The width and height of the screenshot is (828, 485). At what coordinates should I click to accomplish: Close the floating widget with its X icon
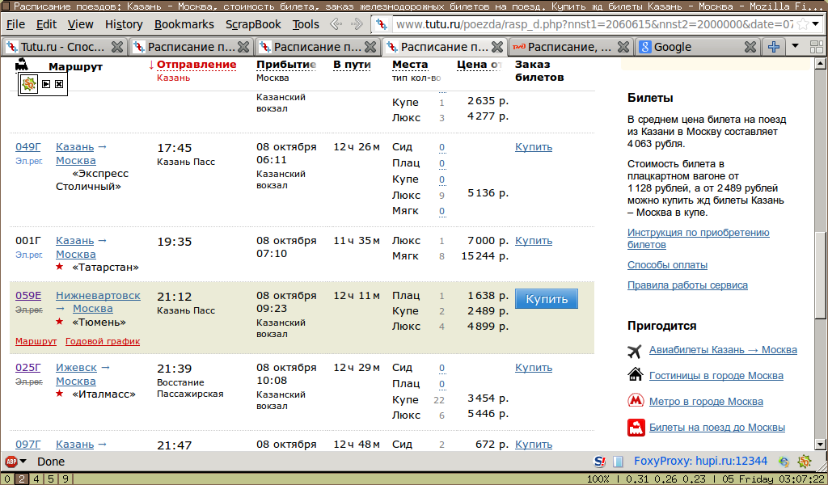pyautogui.click(x=58, y=84)
